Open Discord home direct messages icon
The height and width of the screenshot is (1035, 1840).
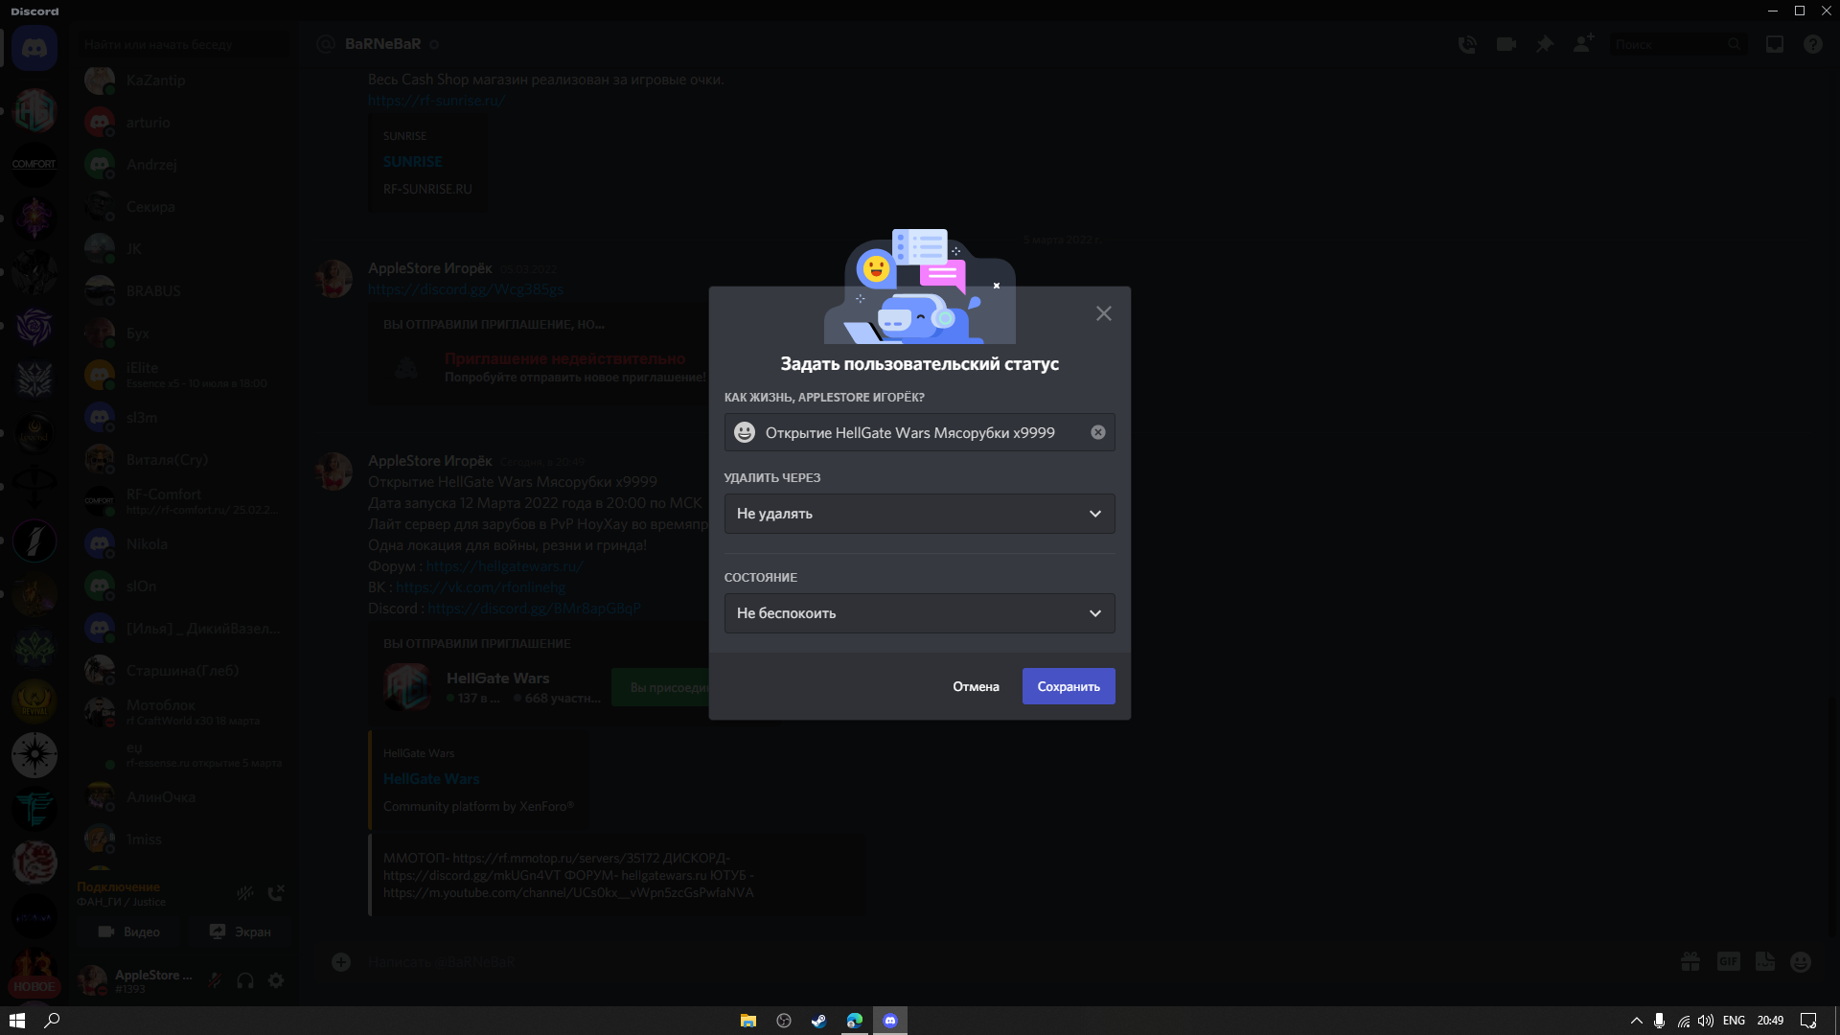(34, 48)
